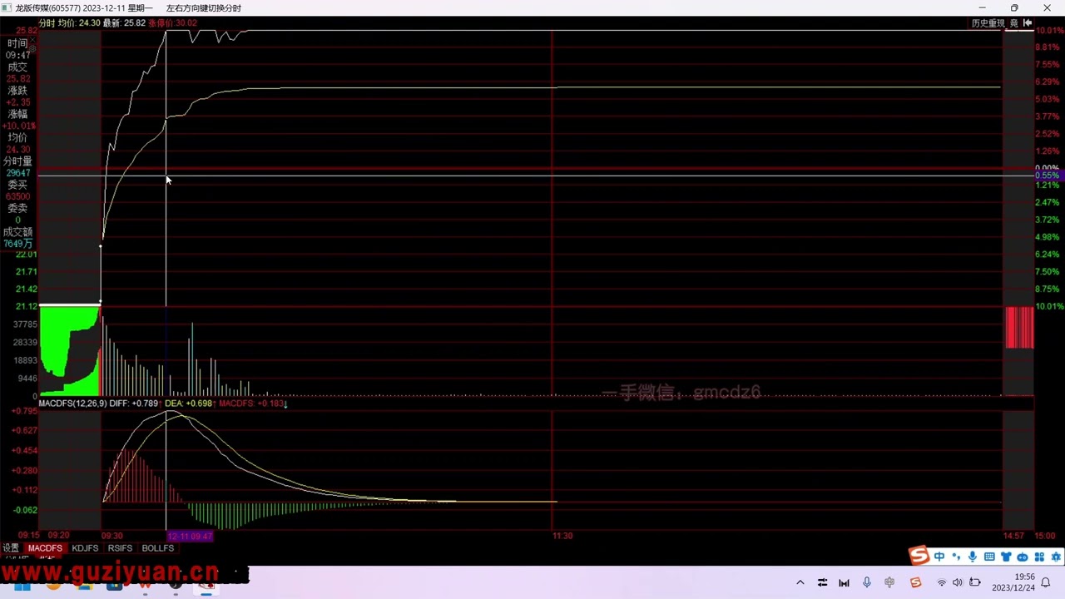Image resolution: width=1065 pixels, height=599 pixels.
Task: Click the 均价 24.30 header value
Action: click(79, 23)
